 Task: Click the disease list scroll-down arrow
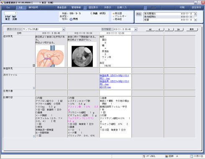pyautogui.click(x=195, y=20)
